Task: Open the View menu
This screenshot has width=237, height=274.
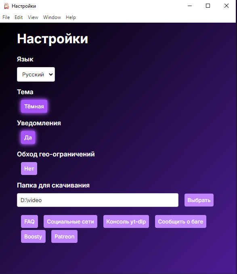Action: 33,17
